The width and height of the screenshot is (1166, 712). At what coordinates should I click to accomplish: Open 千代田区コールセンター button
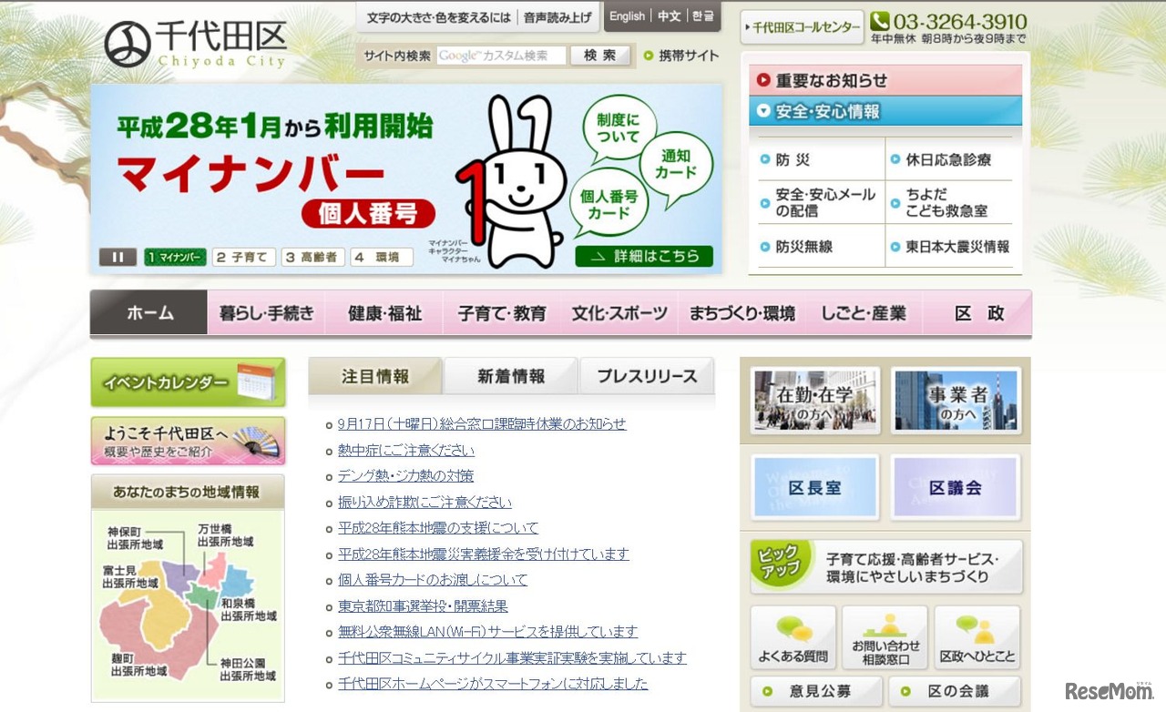(x=802, y=27)
